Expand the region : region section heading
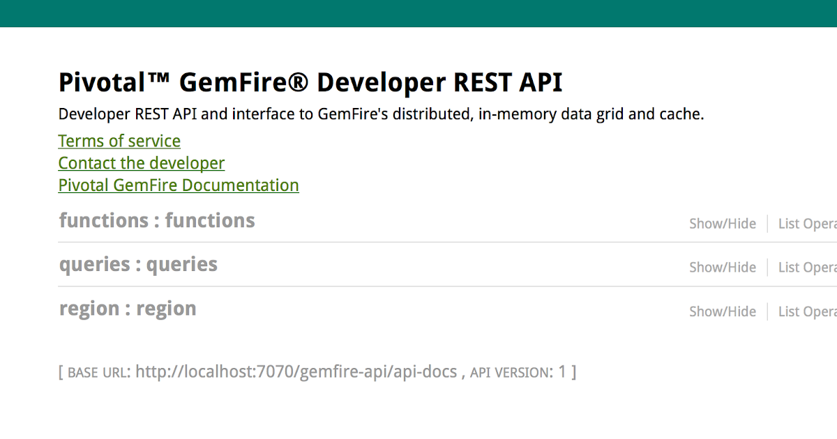Screen dimensions: 837x439 (128, 309)
